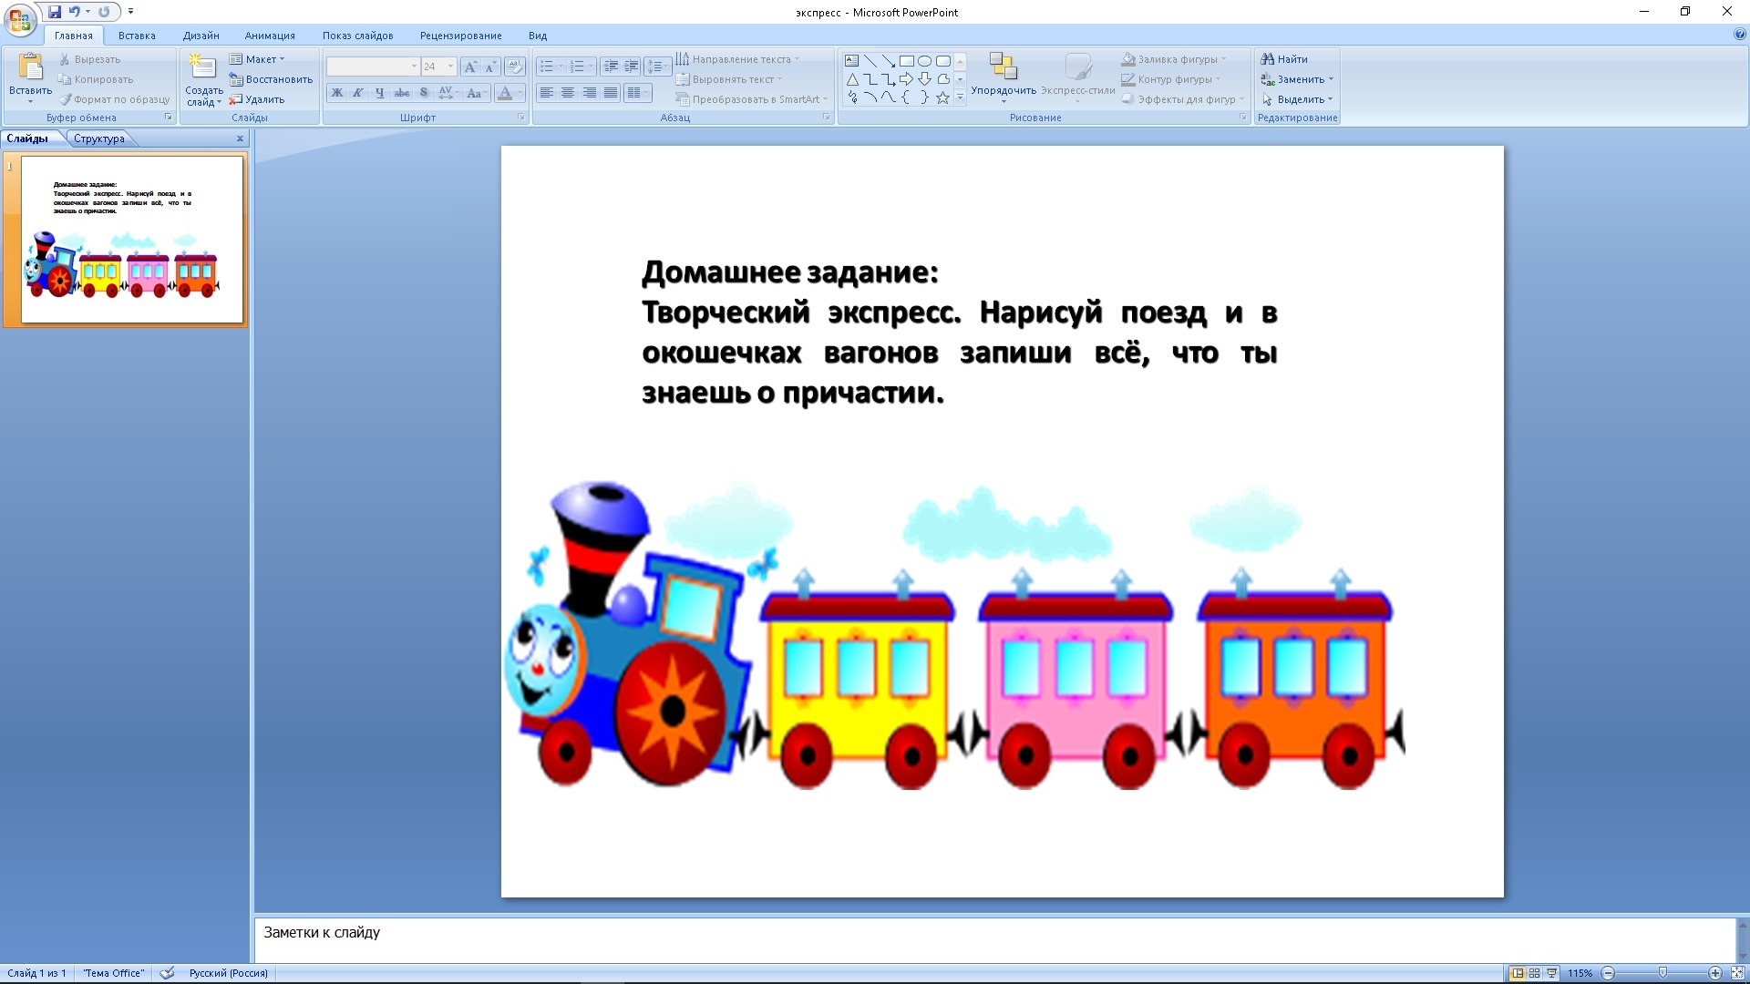Switch to the Вставка ribbon tab
1750x984 pixels.
[x=137, y=36]
